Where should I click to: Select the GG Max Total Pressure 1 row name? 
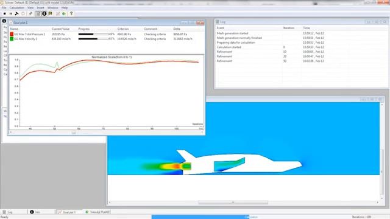30,34
